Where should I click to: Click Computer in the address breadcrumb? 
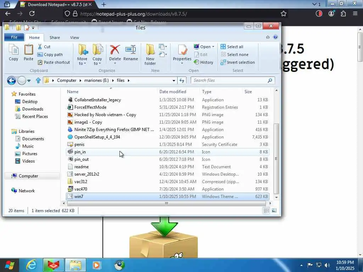click(x=67, y=80)
